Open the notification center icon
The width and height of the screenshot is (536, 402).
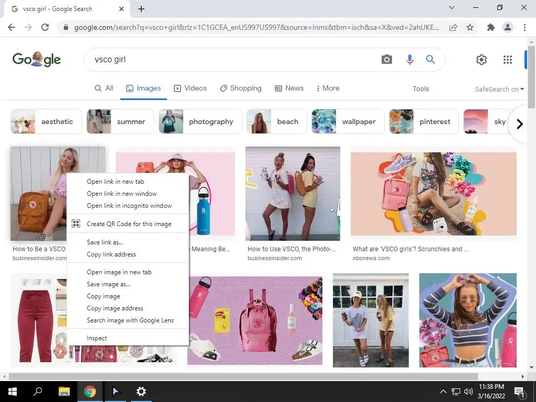click(x=519, y=392)
